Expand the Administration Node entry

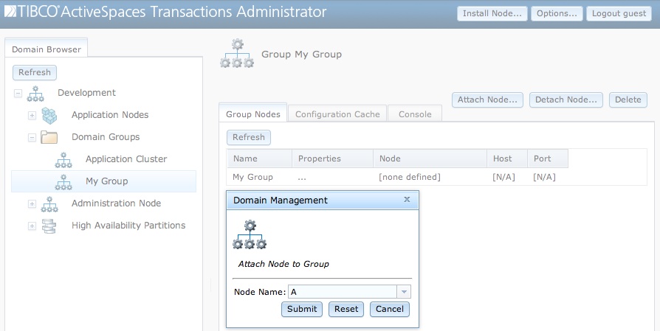click(x=32, y=203)
